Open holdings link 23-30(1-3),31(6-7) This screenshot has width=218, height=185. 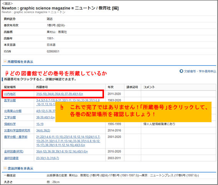tap(48, 158)
